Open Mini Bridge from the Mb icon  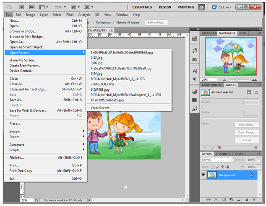32,7
